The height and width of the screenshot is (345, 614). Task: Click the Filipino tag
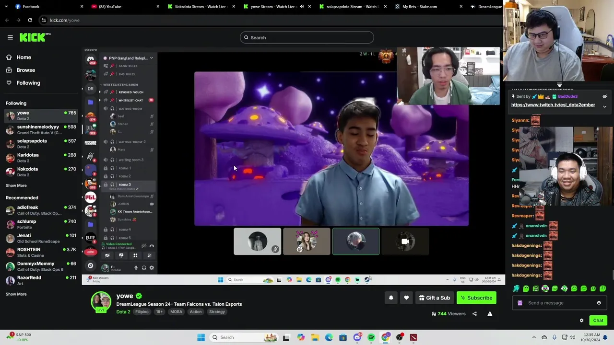[x=142, y=312]
